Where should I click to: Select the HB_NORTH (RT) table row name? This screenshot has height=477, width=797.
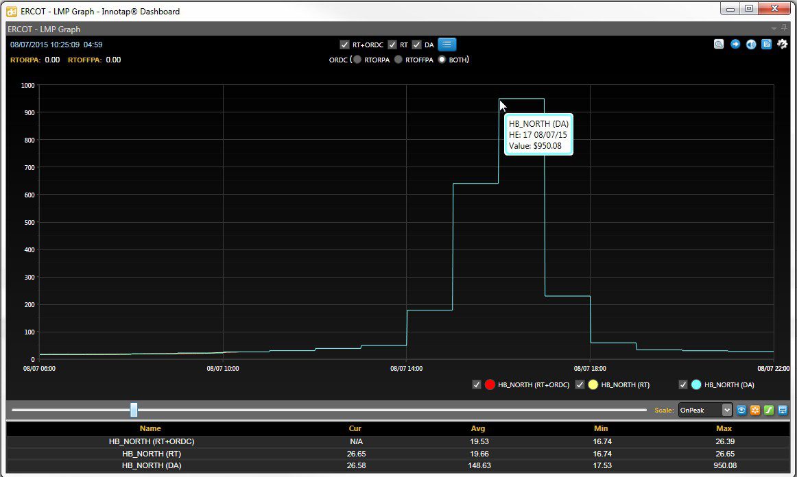[152, 454]
